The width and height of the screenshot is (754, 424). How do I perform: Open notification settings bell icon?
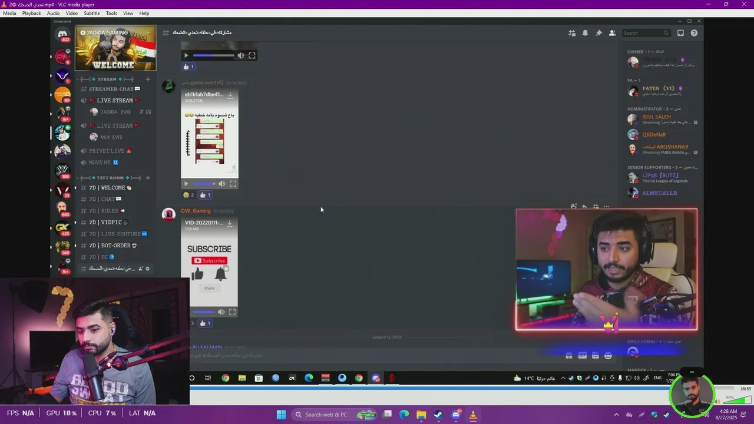[586, 33]
